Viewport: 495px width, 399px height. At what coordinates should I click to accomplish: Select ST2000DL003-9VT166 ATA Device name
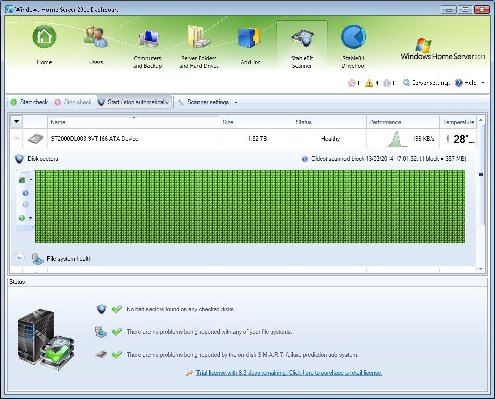click(94, 139)
